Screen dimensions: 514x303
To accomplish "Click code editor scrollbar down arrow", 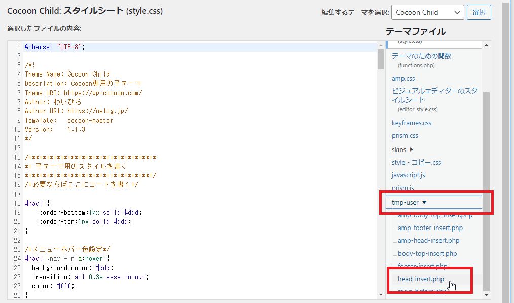I will click(381, 295).
